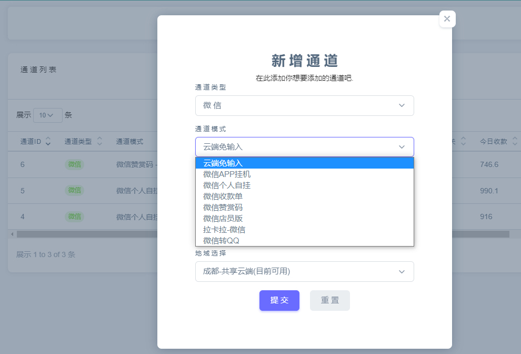Viewport: 521px width, 354px height.
Task: Click the 990.1 今日收款 value
Action: [x=489, y=191]
